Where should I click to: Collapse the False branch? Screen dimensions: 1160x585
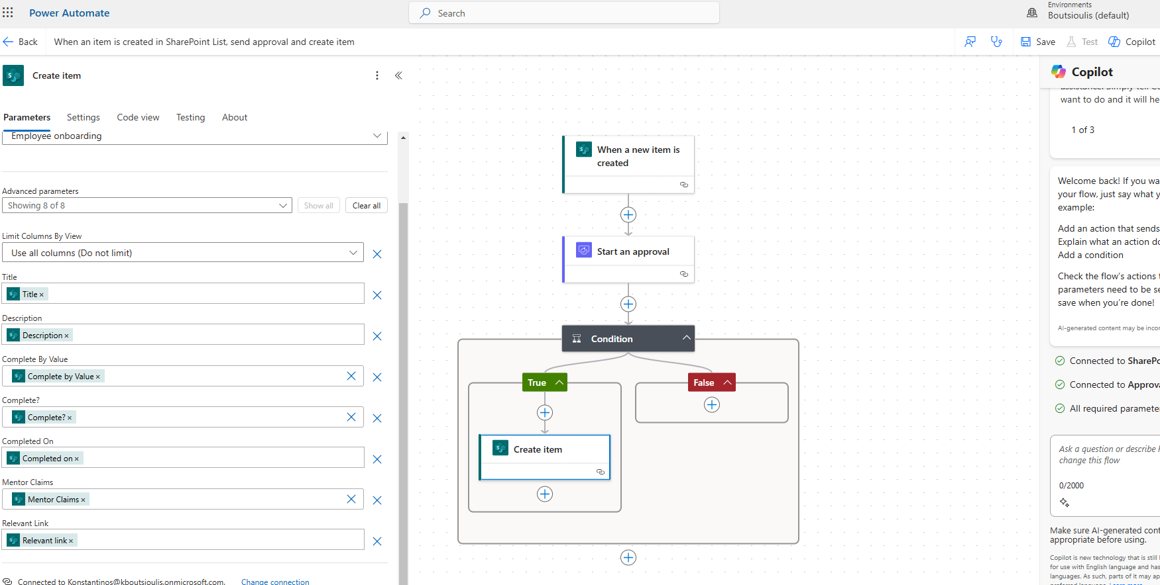(x=727, y=382)
